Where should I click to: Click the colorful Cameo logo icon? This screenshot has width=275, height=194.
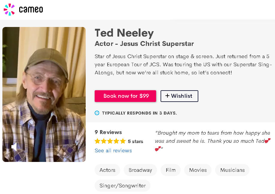pyautogui.click(x=9, y=10)
